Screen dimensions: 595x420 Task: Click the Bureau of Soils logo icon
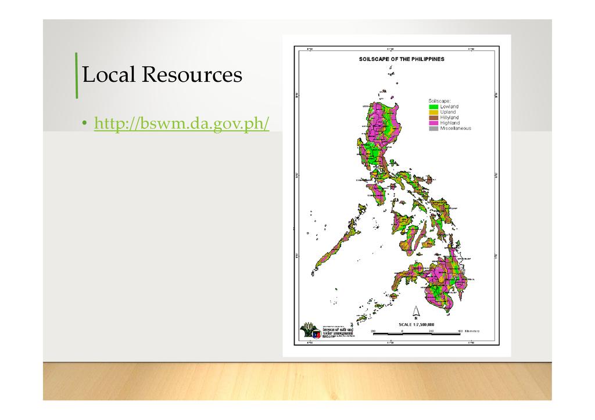point(310,331)
